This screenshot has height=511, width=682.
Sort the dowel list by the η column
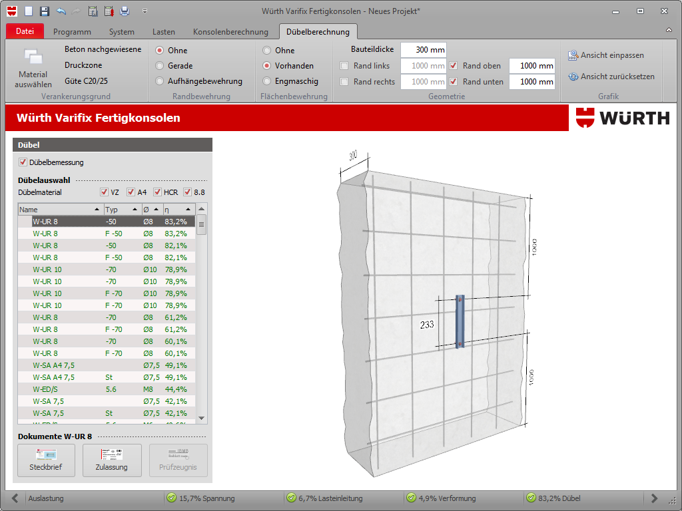[179, 210]
